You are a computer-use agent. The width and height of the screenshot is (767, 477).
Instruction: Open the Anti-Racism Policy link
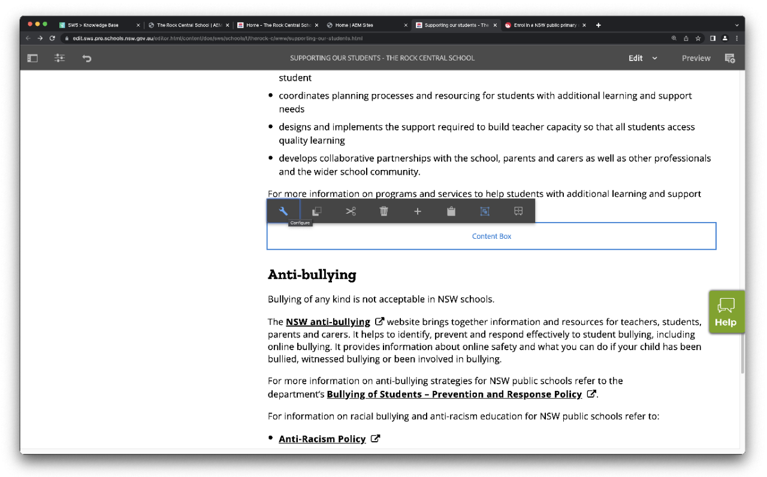click(x=322, y=439)
